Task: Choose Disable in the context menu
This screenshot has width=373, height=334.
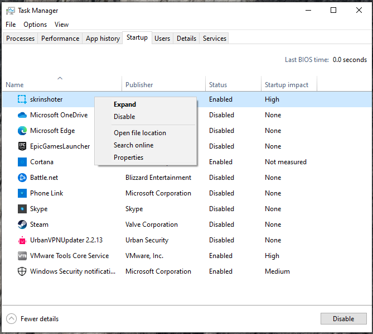Action: coord(124,117)
